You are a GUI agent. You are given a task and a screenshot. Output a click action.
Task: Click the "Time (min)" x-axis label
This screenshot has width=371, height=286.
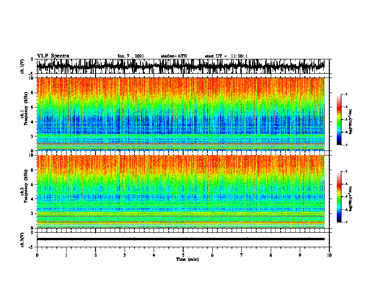(x=187, y=259)
